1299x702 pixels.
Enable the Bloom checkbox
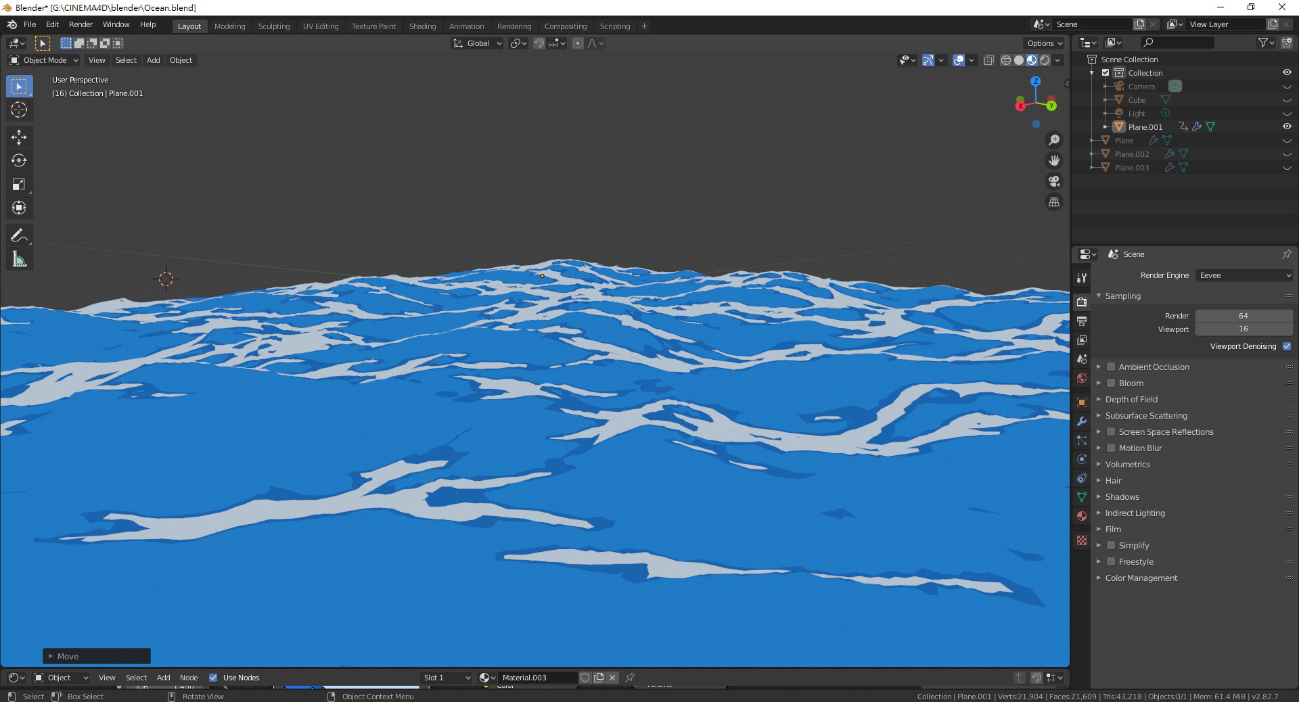click(x=1111, y=383)
